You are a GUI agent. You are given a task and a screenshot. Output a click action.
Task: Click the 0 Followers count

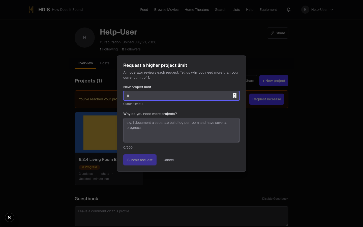click(131, 49)
